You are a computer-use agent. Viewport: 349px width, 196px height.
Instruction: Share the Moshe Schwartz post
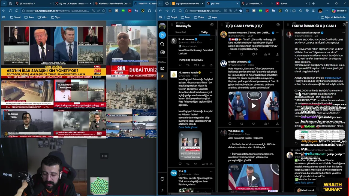(x=277, y=124)
